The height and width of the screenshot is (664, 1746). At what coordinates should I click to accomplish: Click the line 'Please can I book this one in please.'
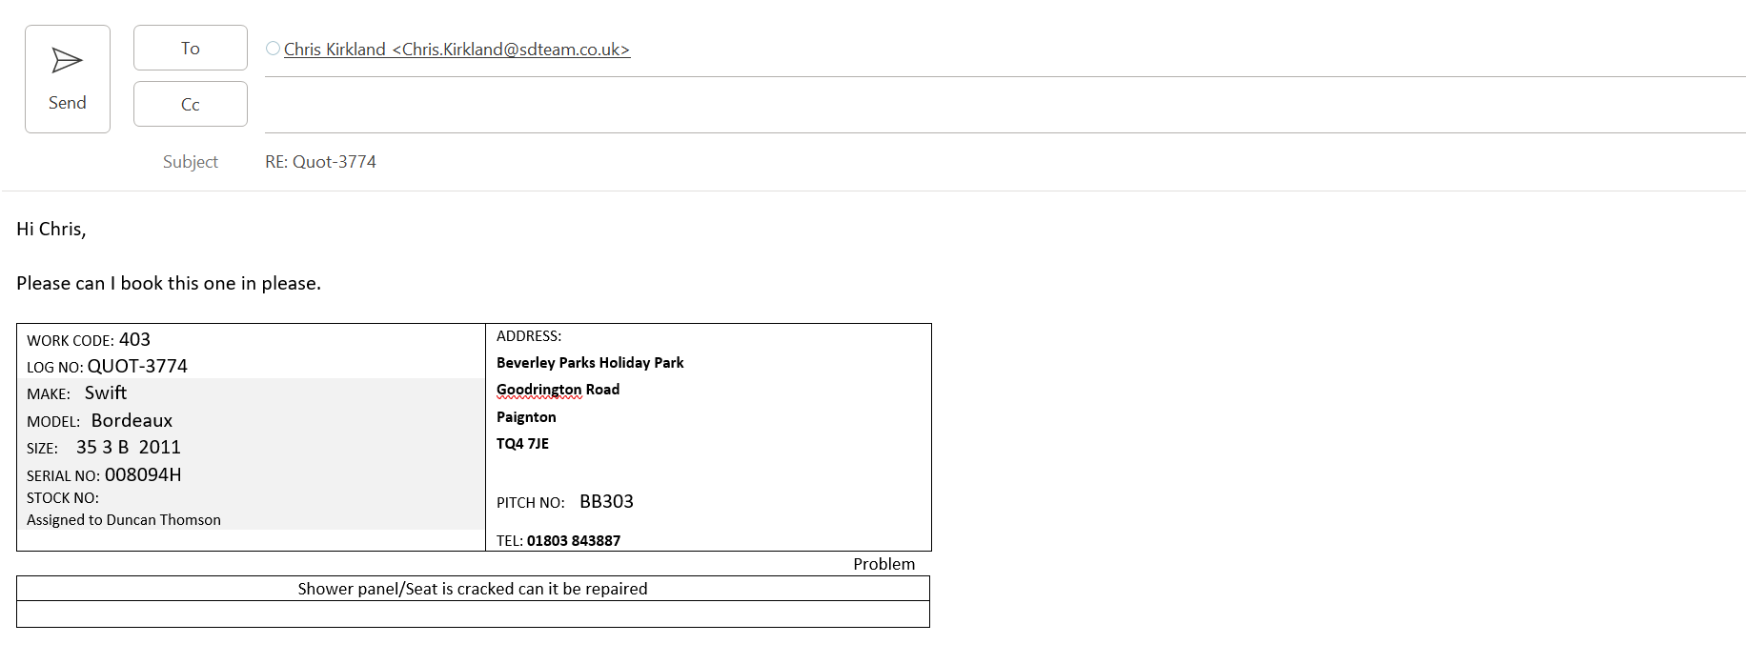pyautogui.click(x=169, y=283)
